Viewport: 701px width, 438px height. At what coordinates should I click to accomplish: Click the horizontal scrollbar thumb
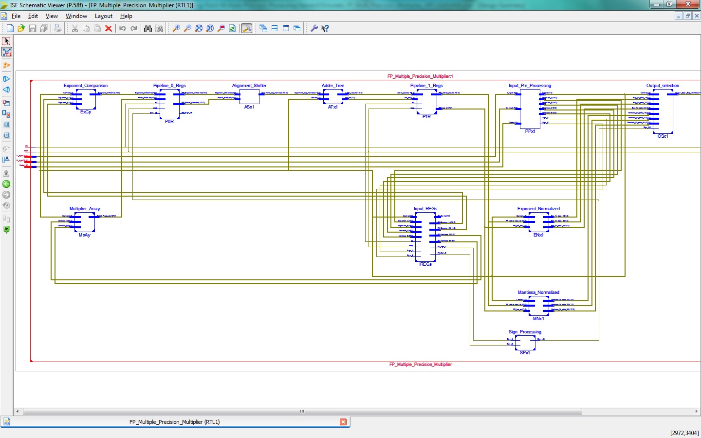click(302, 412)
